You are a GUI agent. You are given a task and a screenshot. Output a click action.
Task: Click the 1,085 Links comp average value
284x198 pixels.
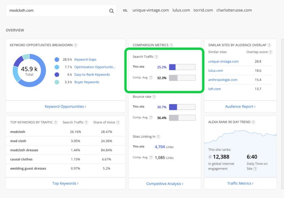164,158
